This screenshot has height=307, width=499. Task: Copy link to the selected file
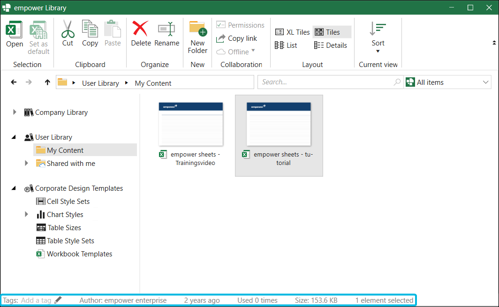click(236, 38)
